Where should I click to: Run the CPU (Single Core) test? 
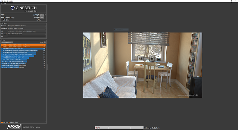pos(42,17)
